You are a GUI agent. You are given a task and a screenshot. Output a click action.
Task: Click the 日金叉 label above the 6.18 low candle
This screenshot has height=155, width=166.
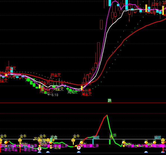[x=56, y=75]
